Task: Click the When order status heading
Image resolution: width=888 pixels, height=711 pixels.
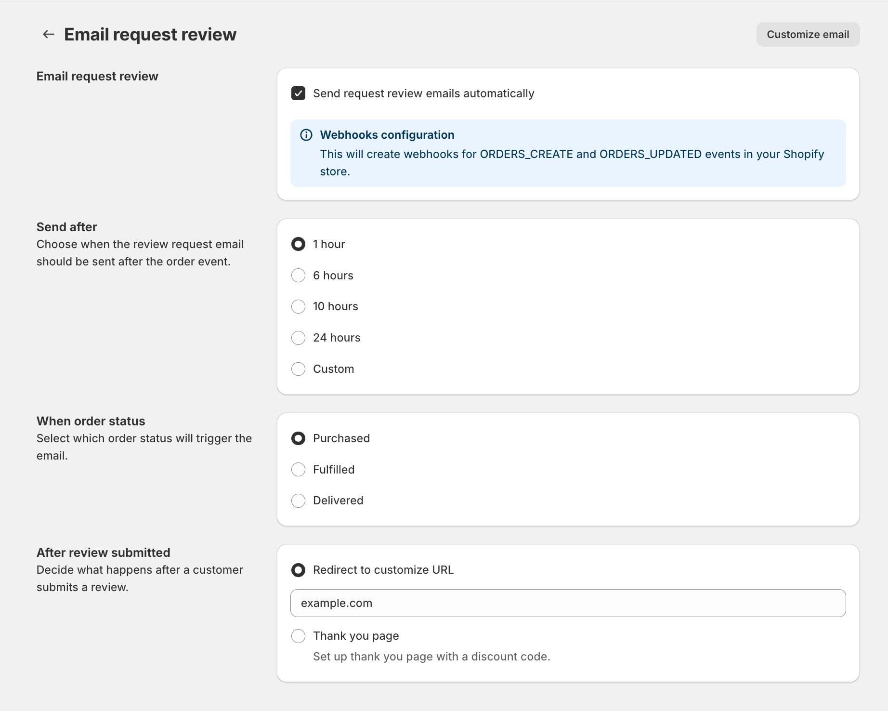Action: [x=91, y=421]
